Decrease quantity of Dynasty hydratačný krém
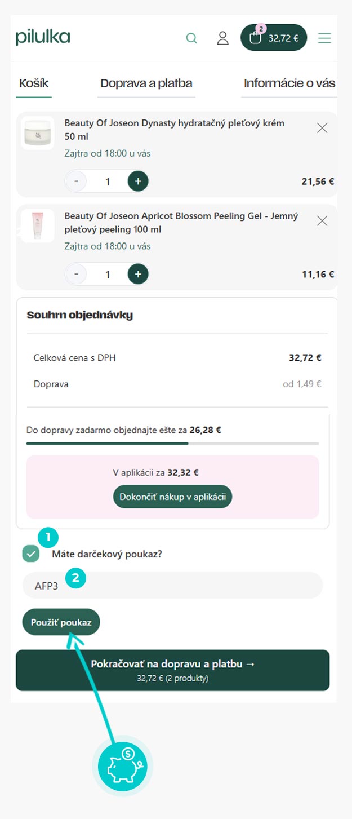Image resolution: width=352 pixels, height=819 pixels. click(x=76, y=181)
